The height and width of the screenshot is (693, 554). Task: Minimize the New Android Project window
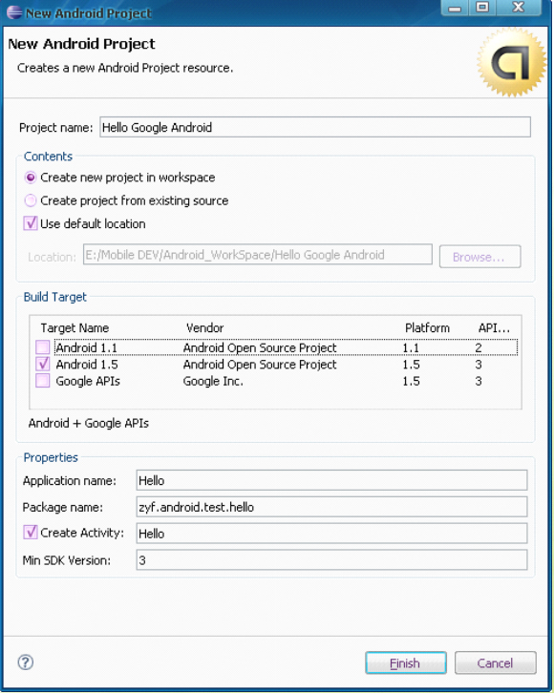pos(455,9)
